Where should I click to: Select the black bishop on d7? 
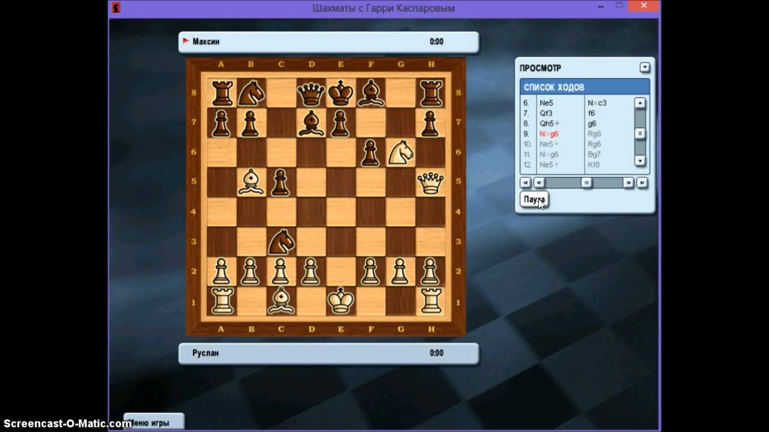311,123
